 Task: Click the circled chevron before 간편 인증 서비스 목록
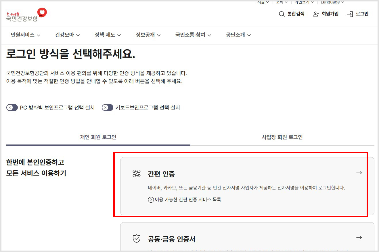[150, 199]
